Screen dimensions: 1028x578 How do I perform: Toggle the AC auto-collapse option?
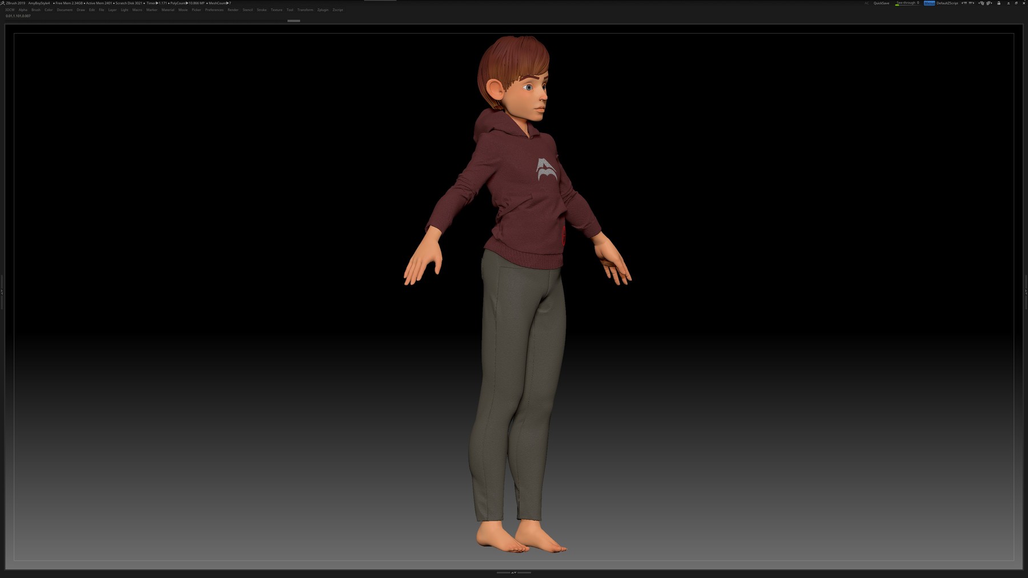(866, 3)
